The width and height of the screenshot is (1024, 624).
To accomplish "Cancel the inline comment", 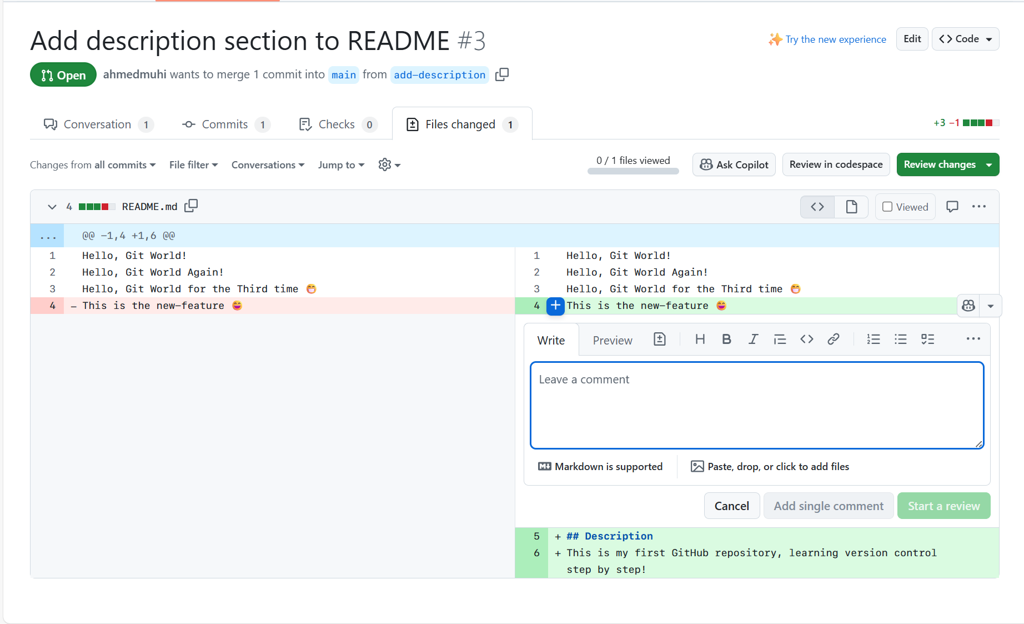I will point(731,506).
